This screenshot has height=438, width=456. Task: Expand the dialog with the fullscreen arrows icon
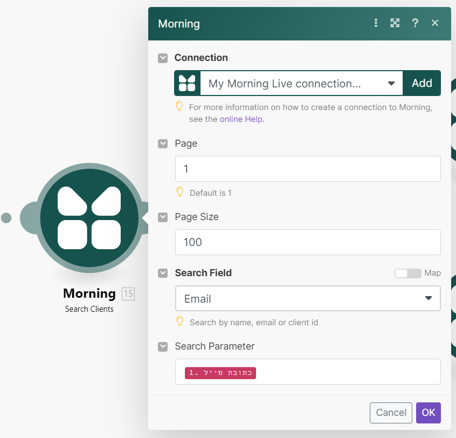click(395, 23)
